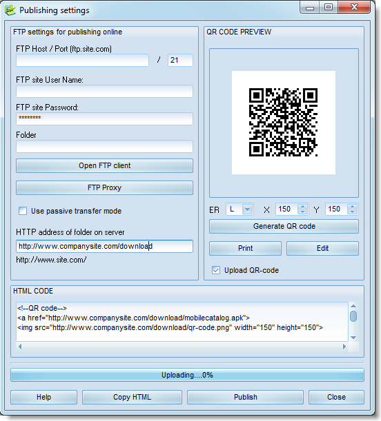Screen dimensions: 381x421
Task: Click the HTTP address of folder field
Action: click(104, 246)
